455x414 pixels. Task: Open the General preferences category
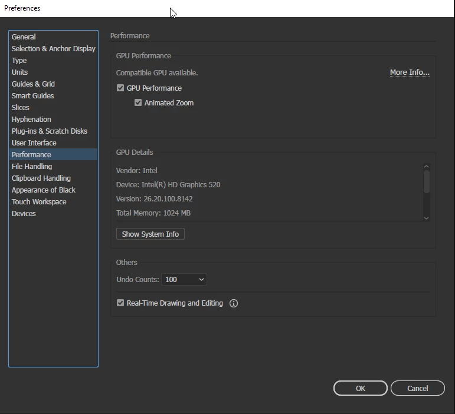point(53,37)
